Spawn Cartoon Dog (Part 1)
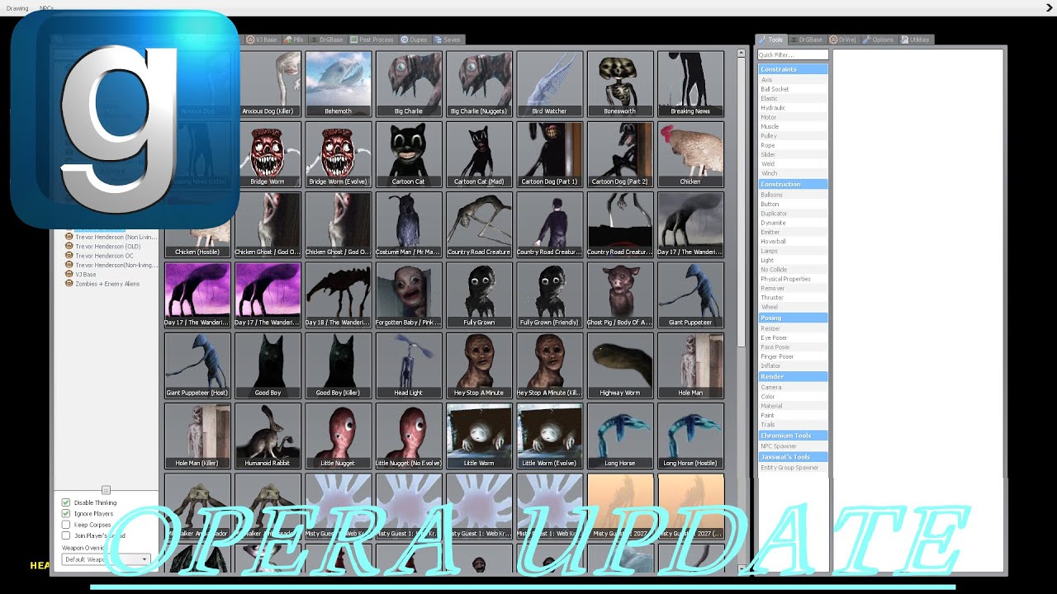The height and width of the screenshot is (594, 1057). tap(549, 154)
